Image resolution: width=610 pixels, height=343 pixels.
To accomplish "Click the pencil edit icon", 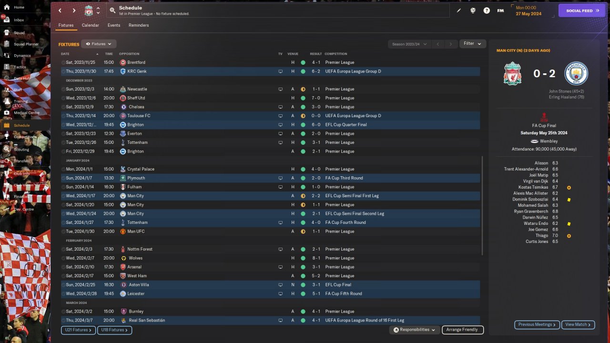I will (459, 10).
